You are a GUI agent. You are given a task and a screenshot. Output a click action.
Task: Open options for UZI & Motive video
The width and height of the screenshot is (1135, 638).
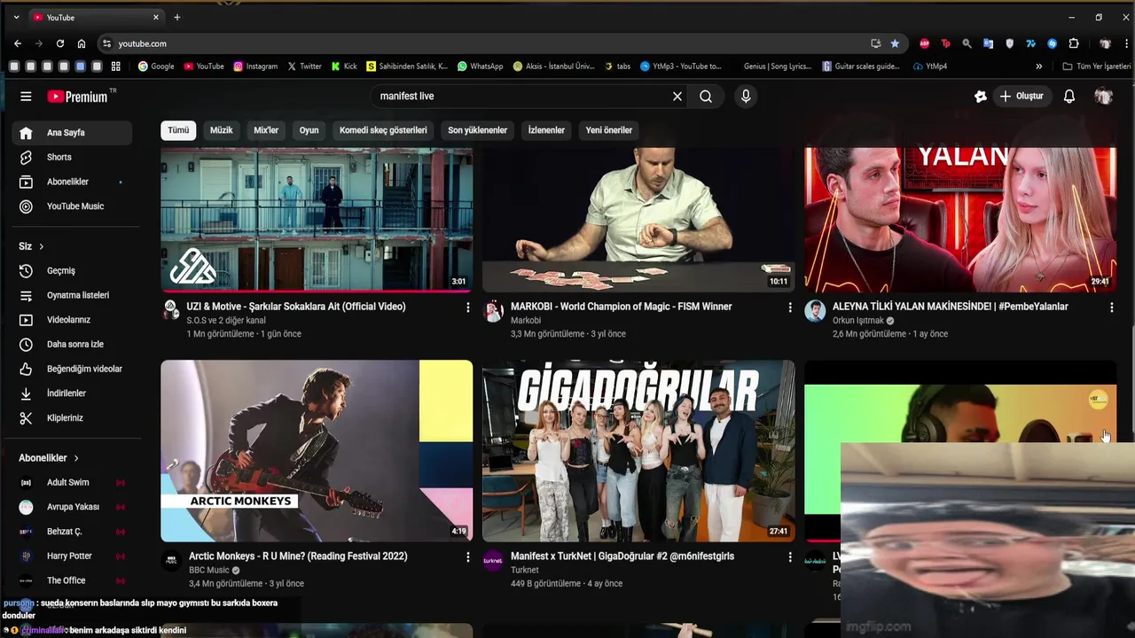tap(468, 307)
